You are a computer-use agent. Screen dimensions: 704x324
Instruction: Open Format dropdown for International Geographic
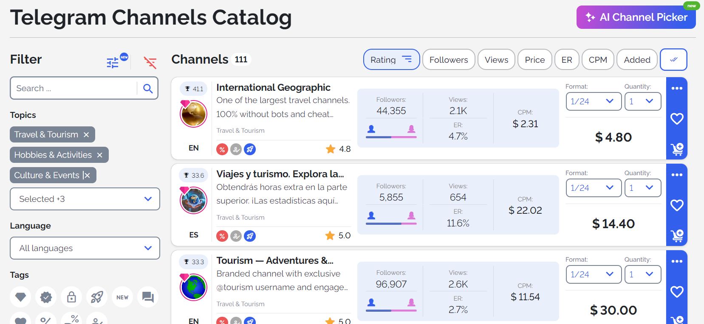tap(594, 101)
